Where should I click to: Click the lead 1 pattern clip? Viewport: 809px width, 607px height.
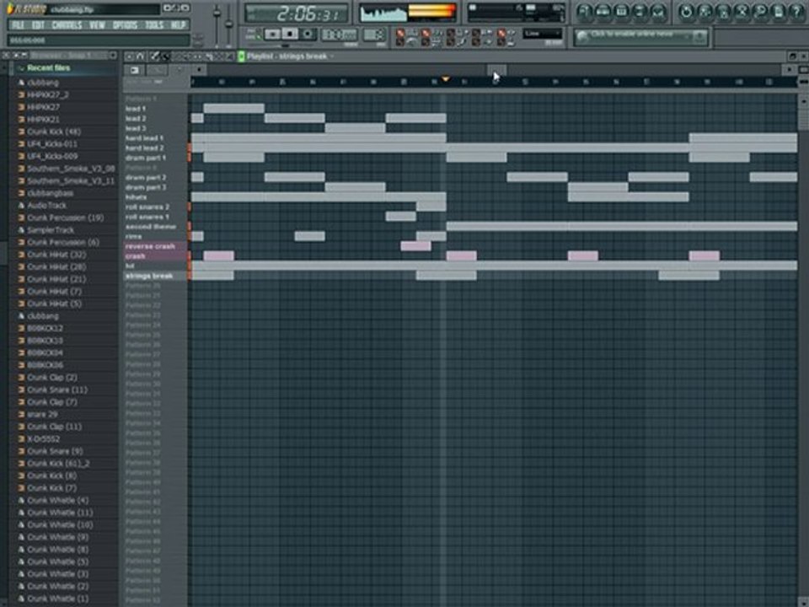tap(233, 109)
